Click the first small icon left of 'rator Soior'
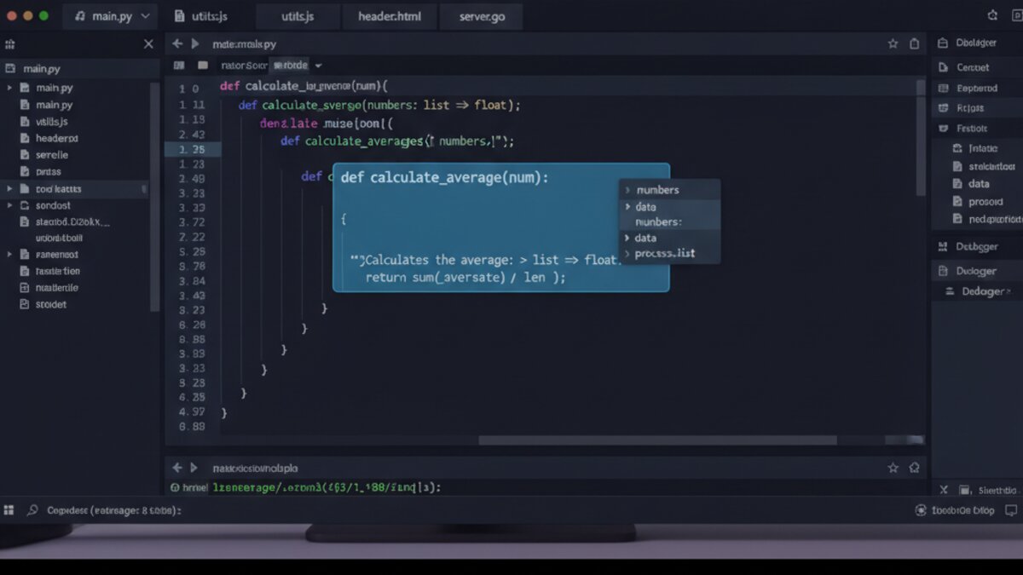The height and width of the screenshot is (575, 1023). (178, 65)
